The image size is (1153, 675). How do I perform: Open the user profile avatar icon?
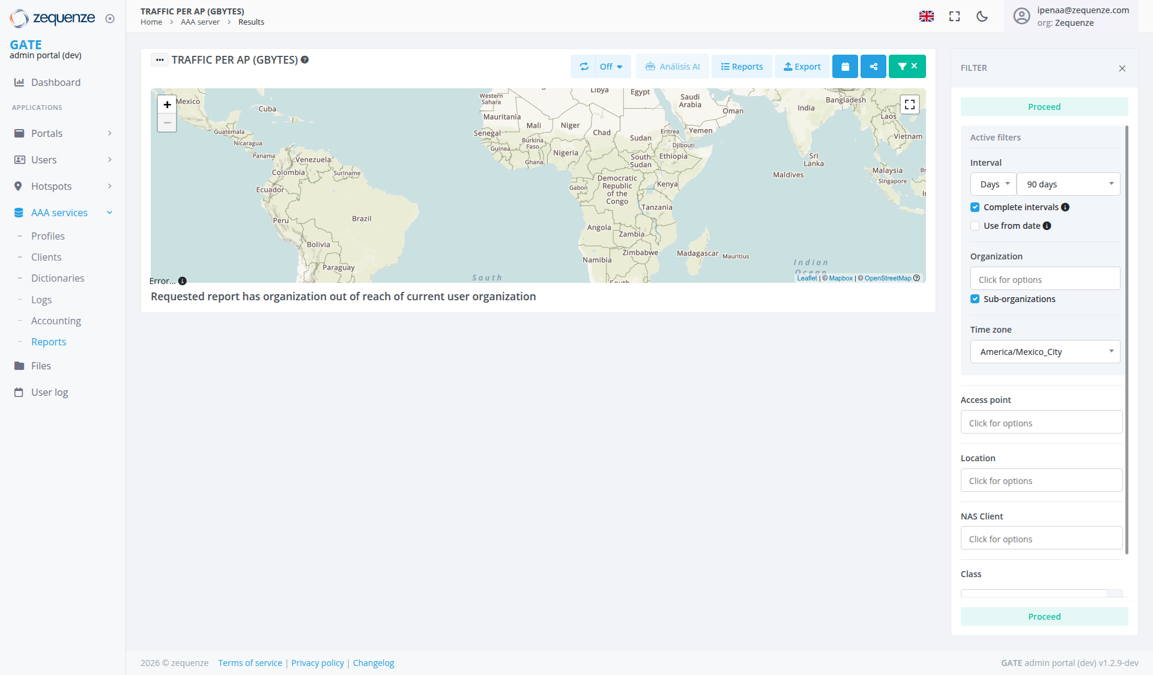1021,16
